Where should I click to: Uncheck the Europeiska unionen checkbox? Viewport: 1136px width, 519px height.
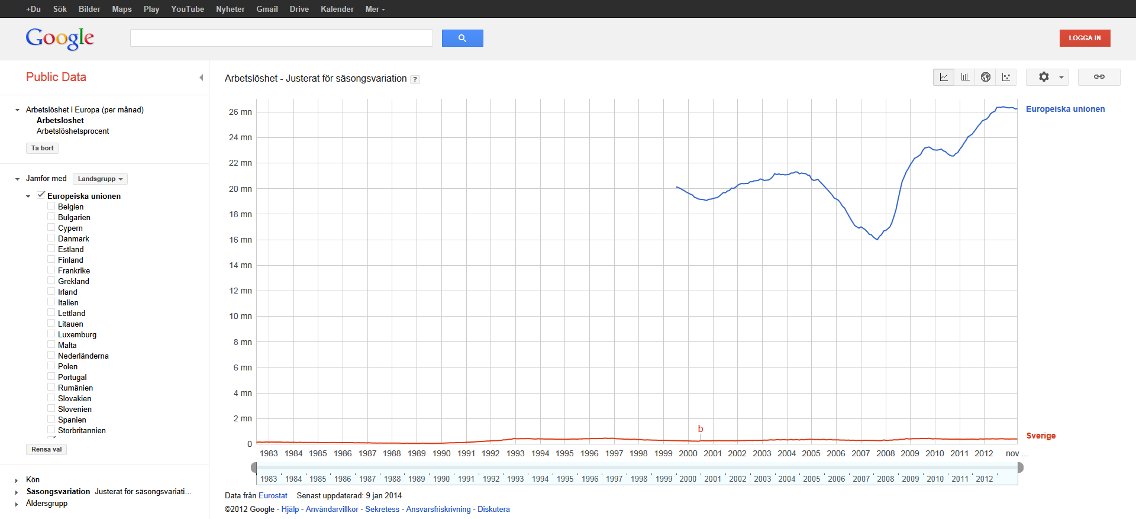41,195
